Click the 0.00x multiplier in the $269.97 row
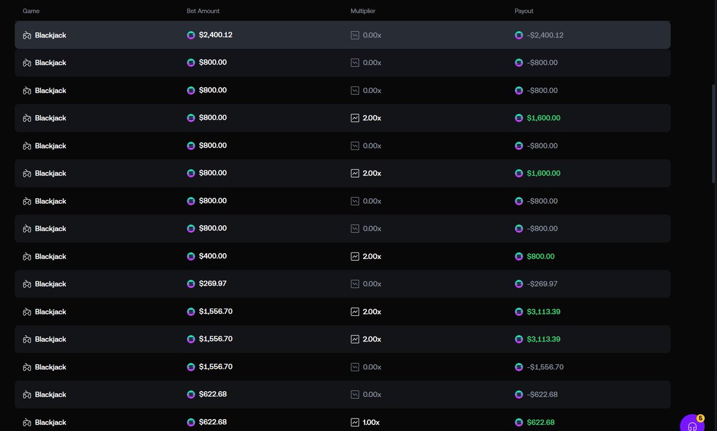 pos(372,284)
